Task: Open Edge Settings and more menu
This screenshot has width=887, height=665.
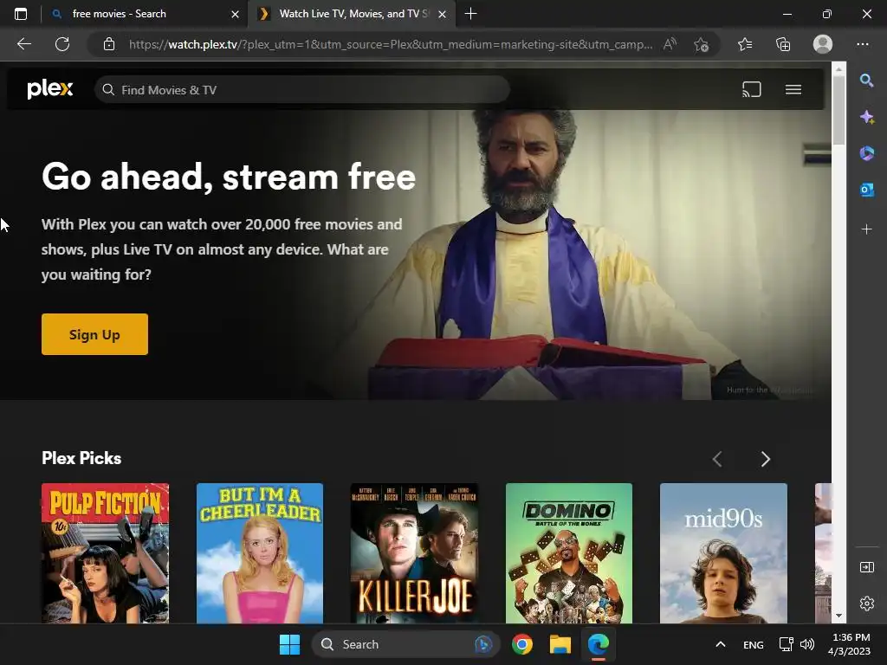Action: coord(862,44)
